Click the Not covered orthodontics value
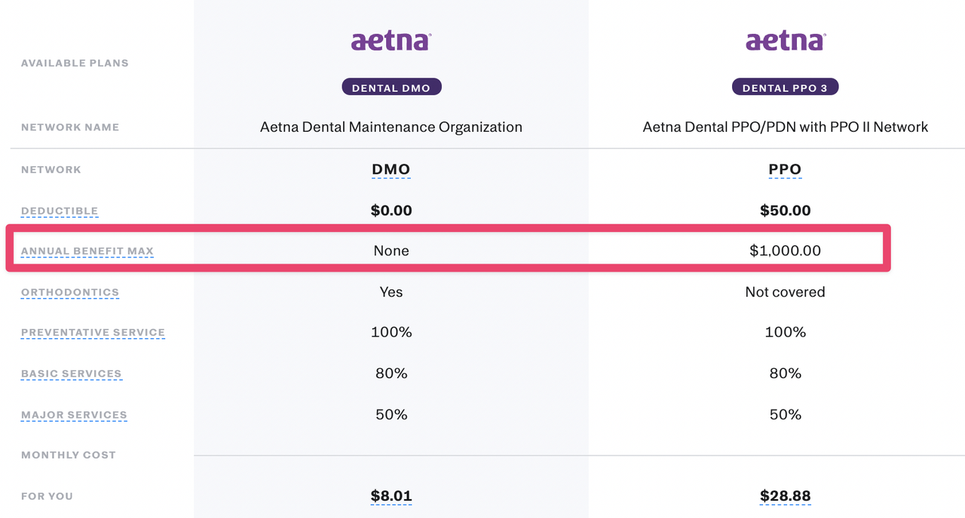This screenshot has width=965, height=518. [785, 292]
